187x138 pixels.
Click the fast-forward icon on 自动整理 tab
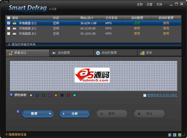(54, 53)
